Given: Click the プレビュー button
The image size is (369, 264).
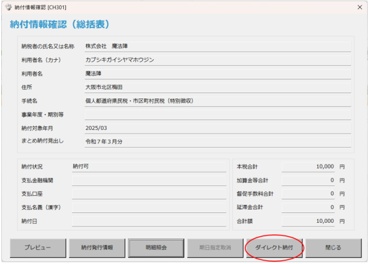Looking at the screenshot, I should pos(37,247).
